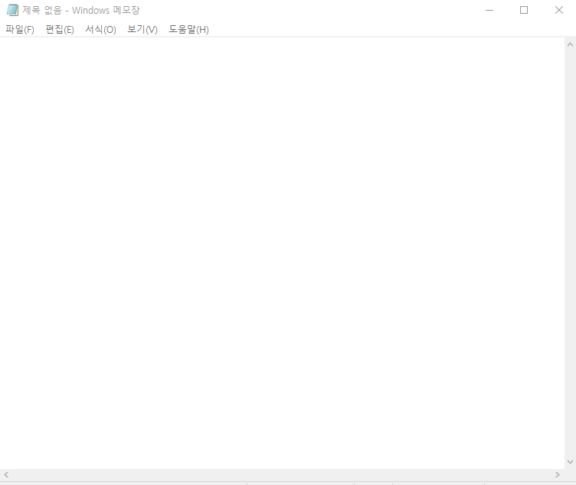
Task: Maximize the 메모장 window
Action: click(524, 10)
